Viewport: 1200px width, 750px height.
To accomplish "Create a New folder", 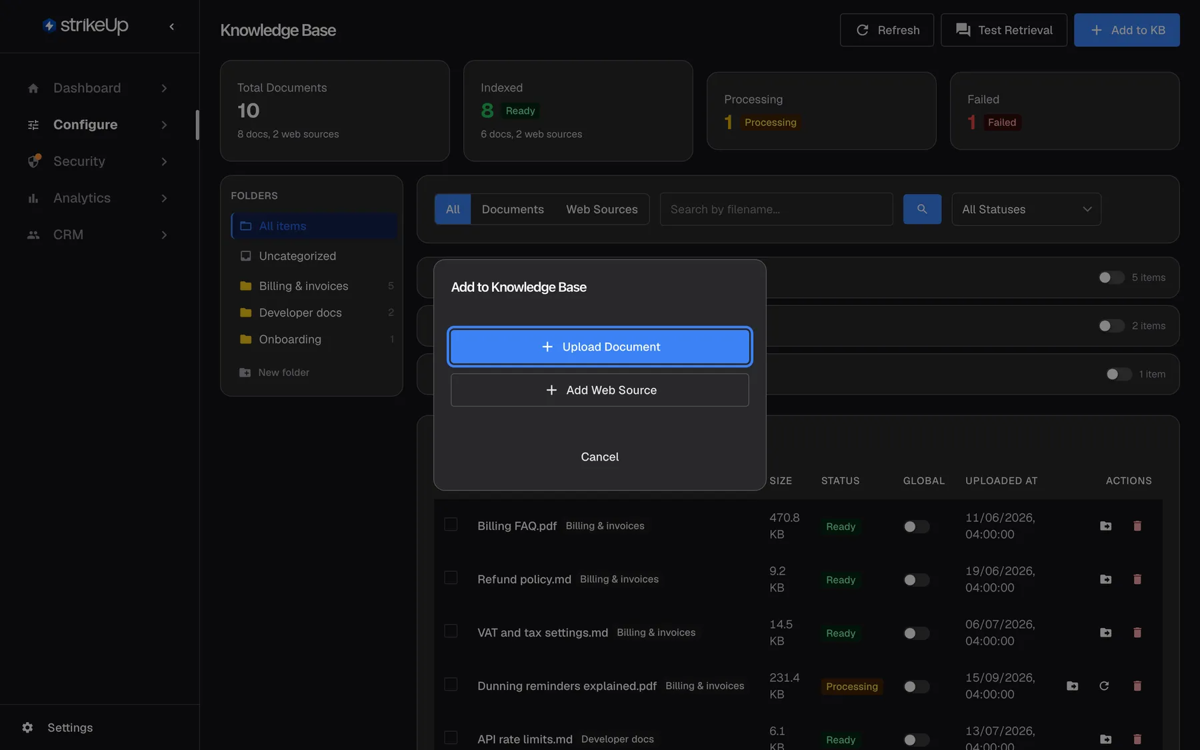I will point(274,373).
